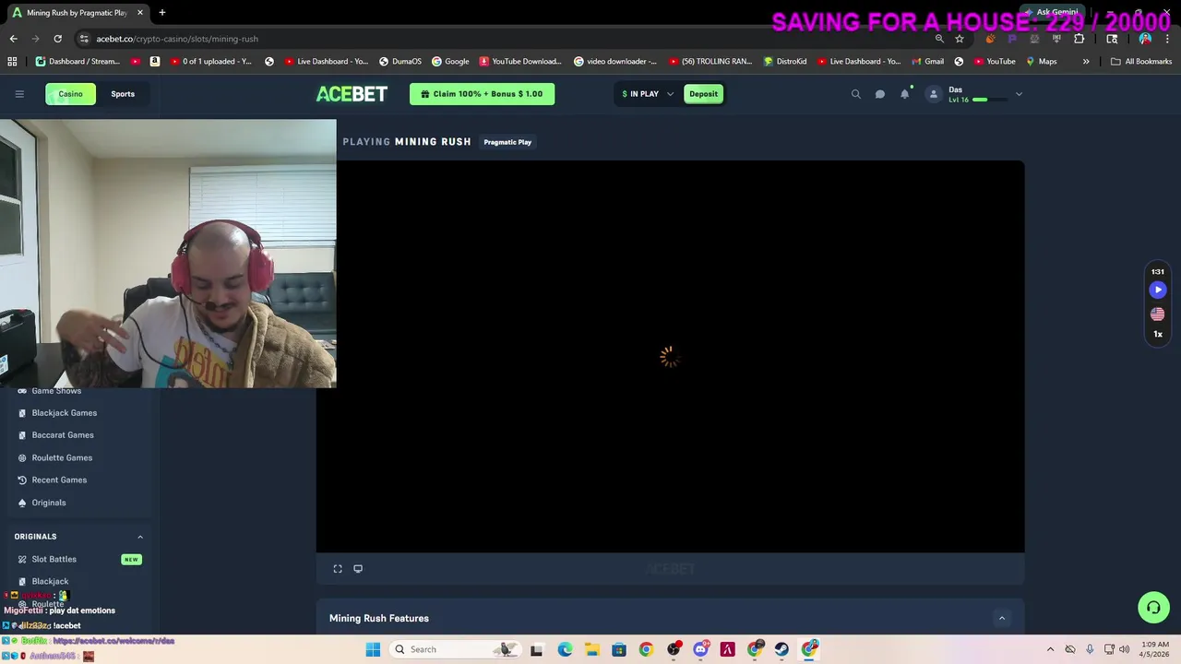1181x664 pixels.
Task: Collapse the ORIGINALS sidebar section
Action: [140, 537]
